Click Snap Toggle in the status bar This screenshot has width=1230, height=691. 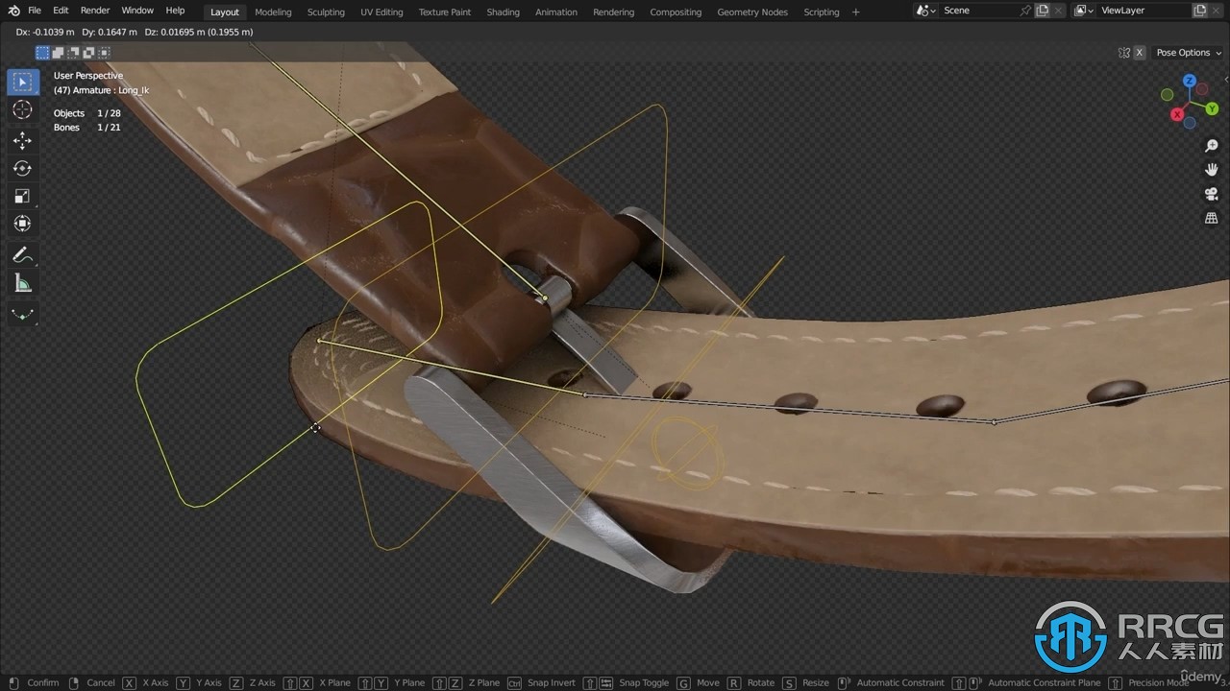[644, 682]
